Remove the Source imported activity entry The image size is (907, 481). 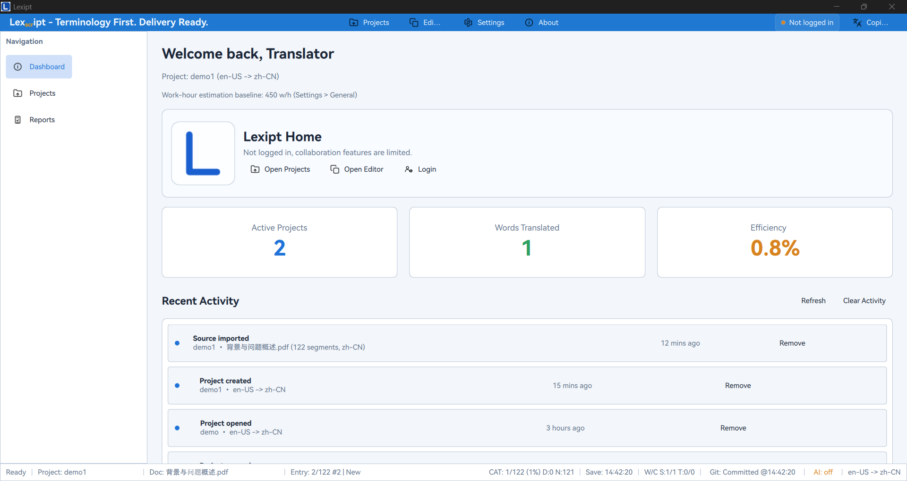[x=792, y=343]
